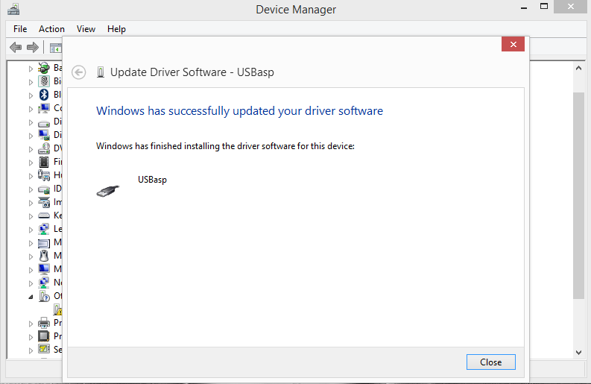Click the Firmware chip icon
This screenshot has width=591, height=384.
44,162
